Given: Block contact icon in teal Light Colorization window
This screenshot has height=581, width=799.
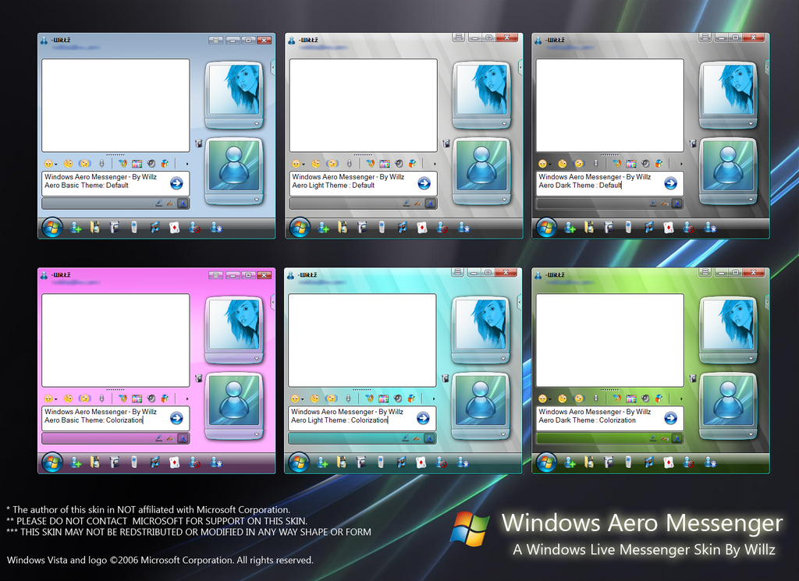Looking at the screenshot, I should pos(442,462).
